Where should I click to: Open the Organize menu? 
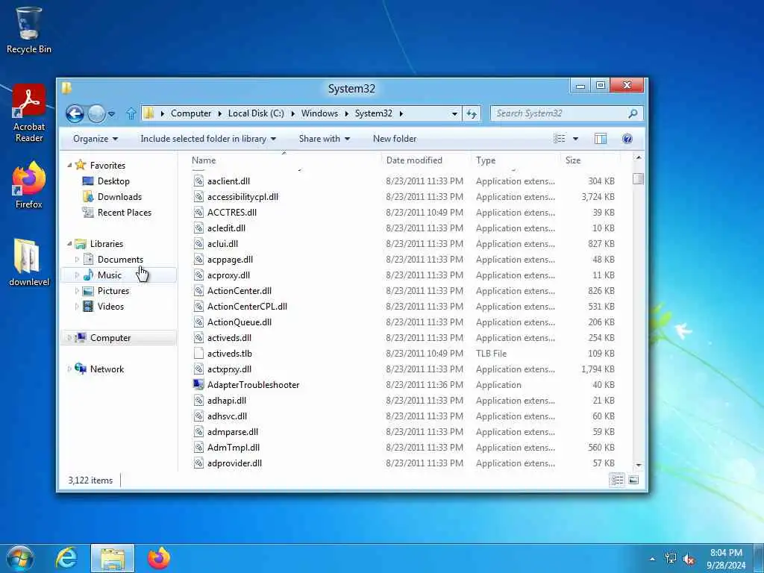tap(95, 139)
